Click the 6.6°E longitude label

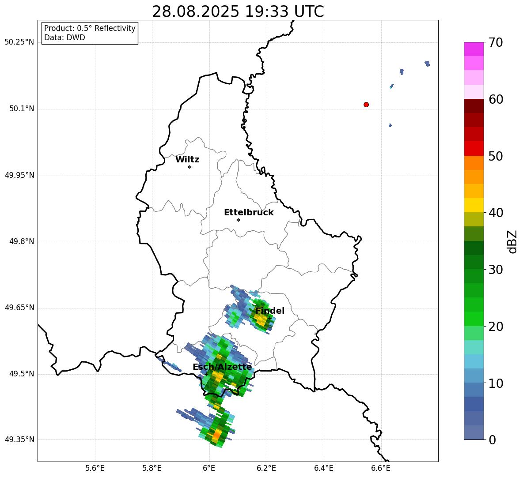[381, 468]
